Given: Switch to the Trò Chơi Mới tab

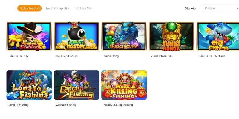Looking at the screenshot, I should click(83, 8).
